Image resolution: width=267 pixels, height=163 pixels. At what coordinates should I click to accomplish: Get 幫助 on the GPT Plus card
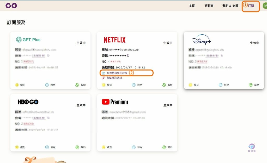coord(81,85)
